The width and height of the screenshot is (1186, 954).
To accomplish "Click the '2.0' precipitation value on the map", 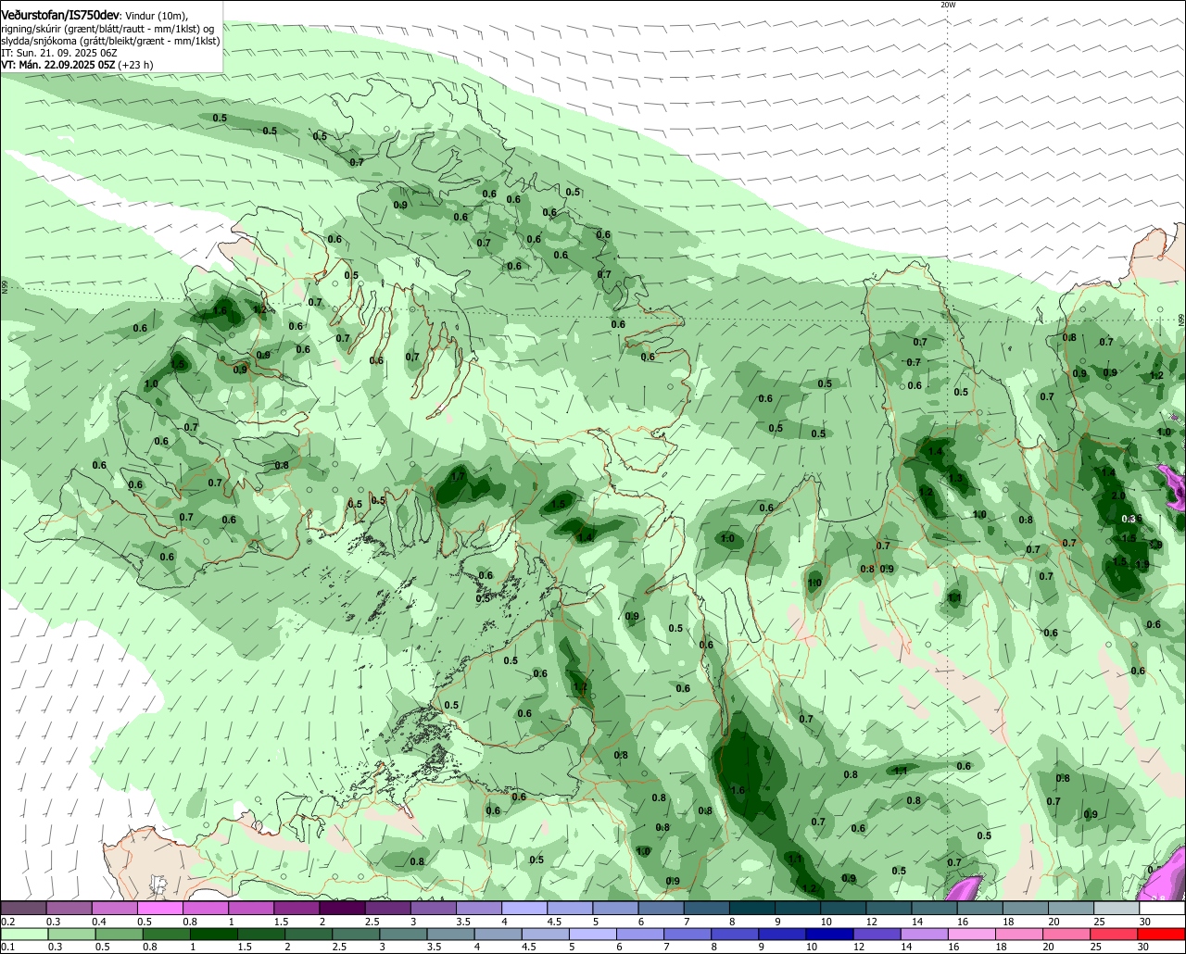I will [x=1117, y=496].
